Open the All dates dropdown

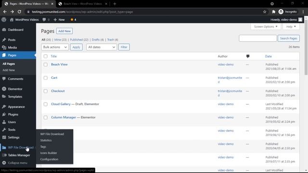[x=102, y=47]
